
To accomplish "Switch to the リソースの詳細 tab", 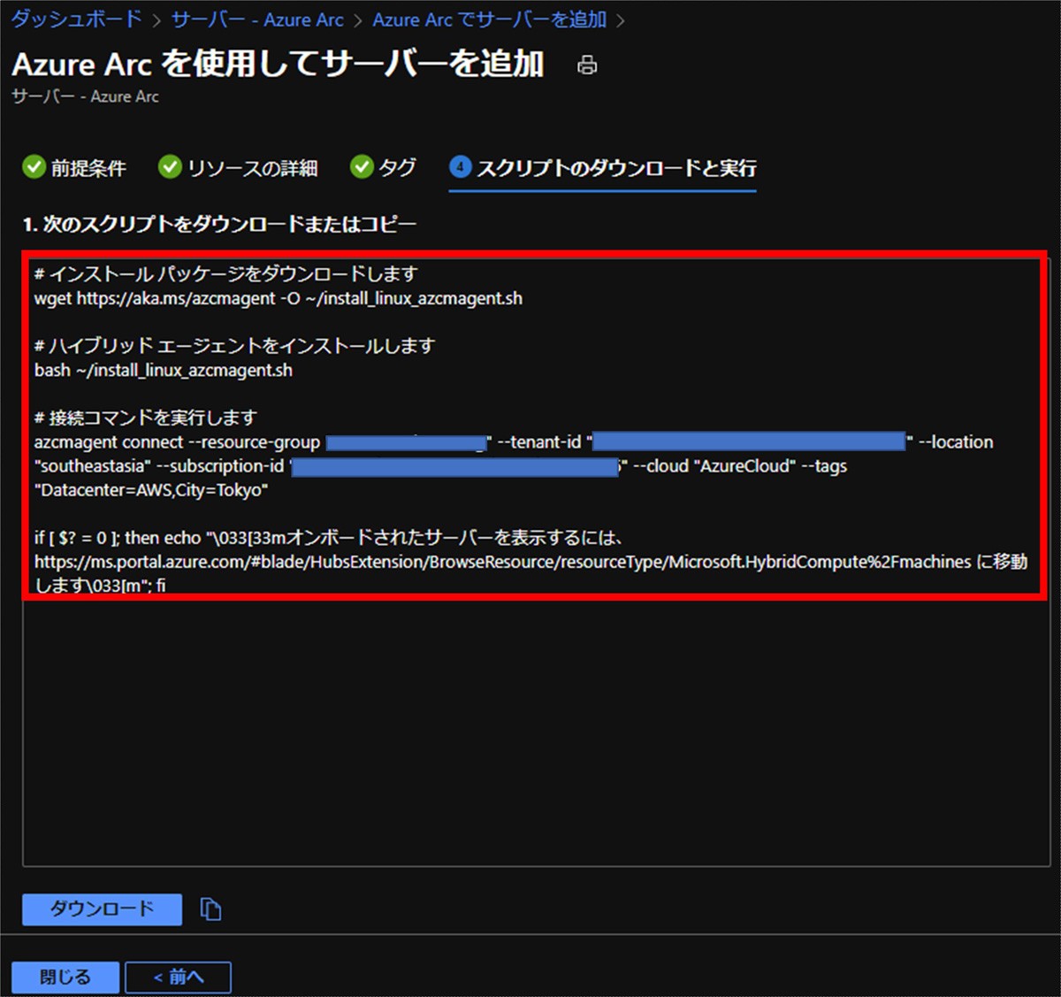I will click(238, 167).
